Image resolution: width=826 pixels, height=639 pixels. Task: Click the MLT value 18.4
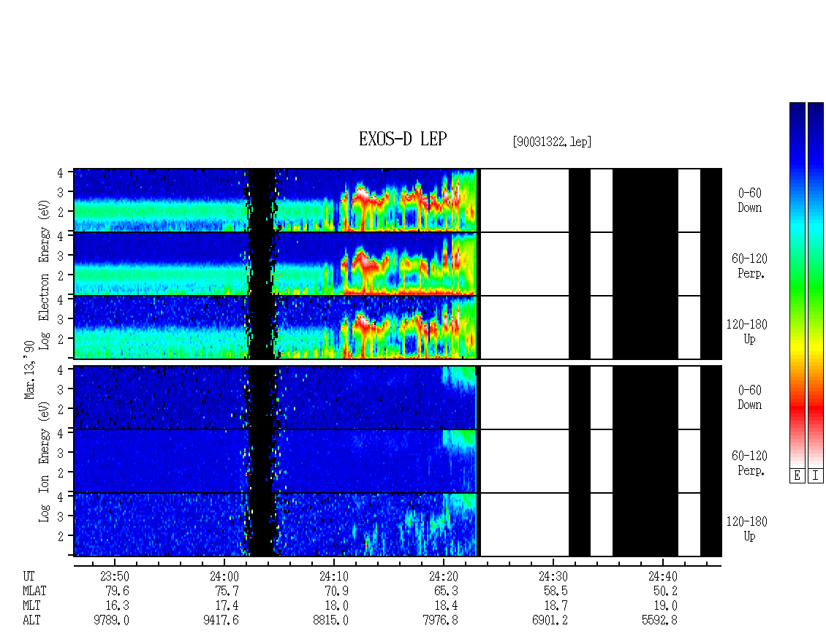pyautogui.click(x=446, y=606)
